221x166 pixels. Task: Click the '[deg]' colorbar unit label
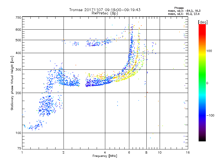click(x=203, y=22)
